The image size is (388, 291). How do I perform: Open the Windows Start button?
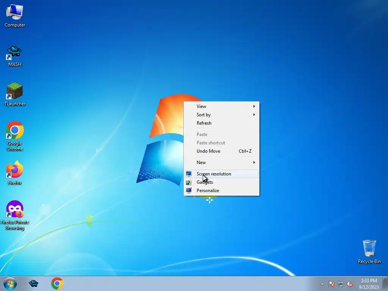coord(10,283)
